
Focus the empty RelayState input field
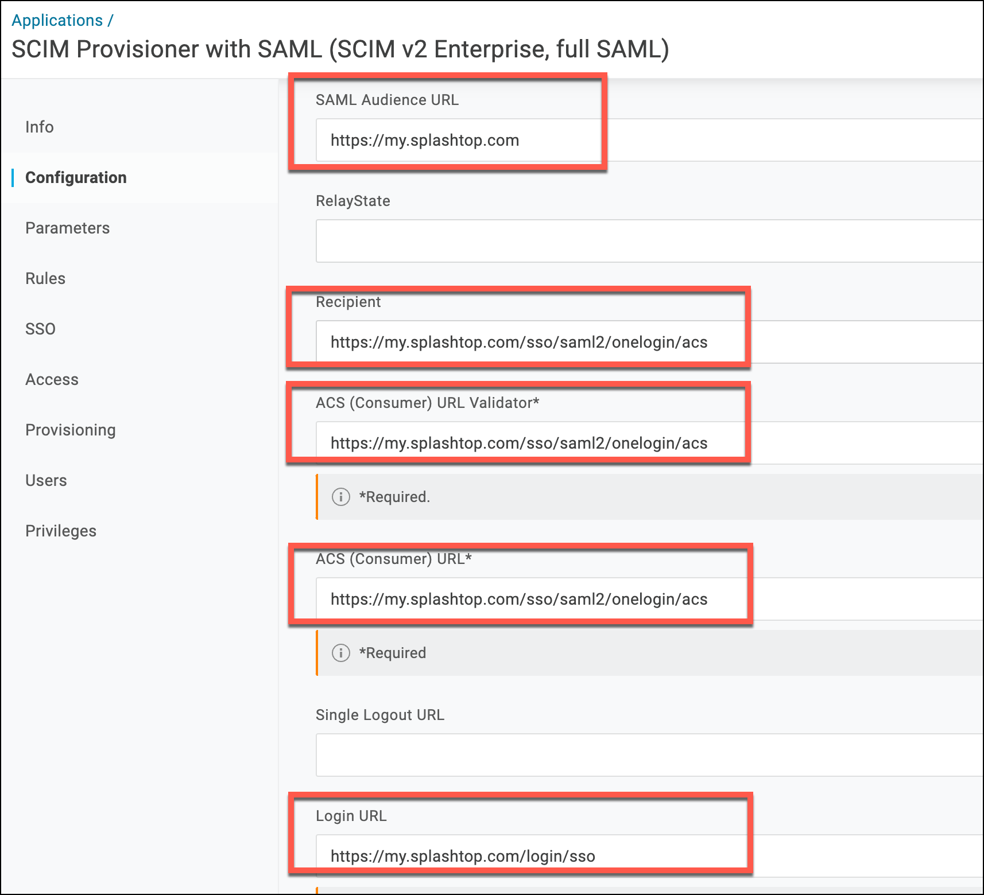(649, 241)
